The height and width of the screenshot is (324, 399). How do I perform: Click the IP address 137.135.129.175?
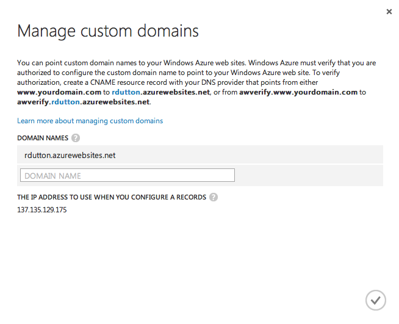tap(41, 210)
